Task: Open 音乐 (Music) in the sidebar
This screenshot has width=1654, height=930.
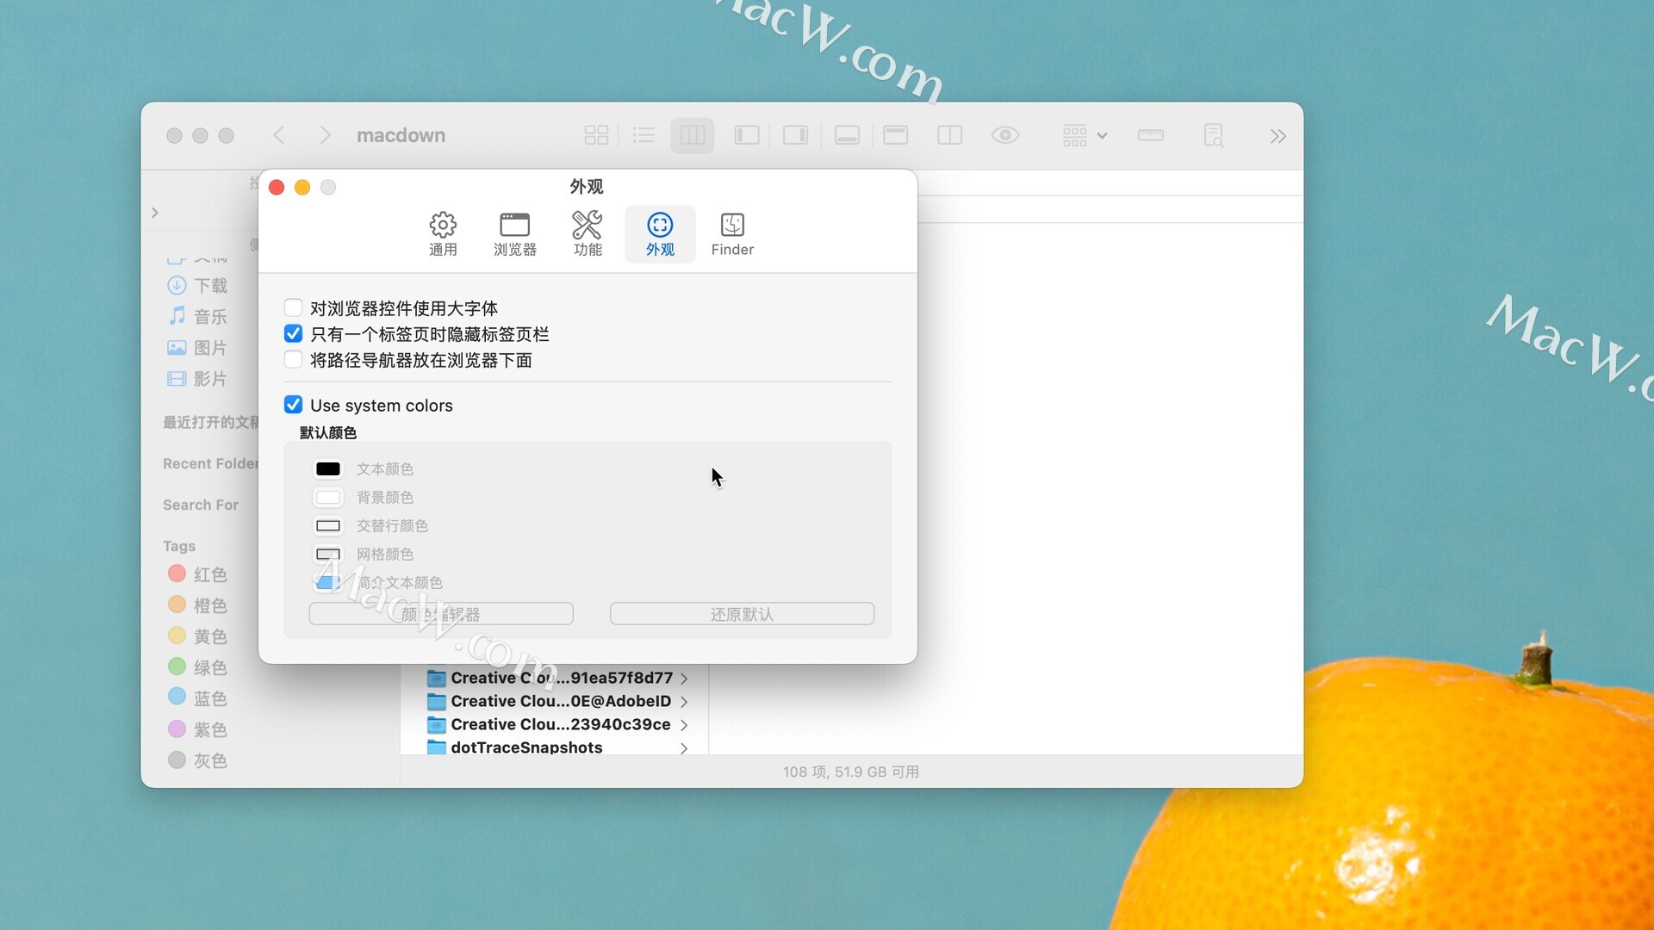Action: pos(198,317)
